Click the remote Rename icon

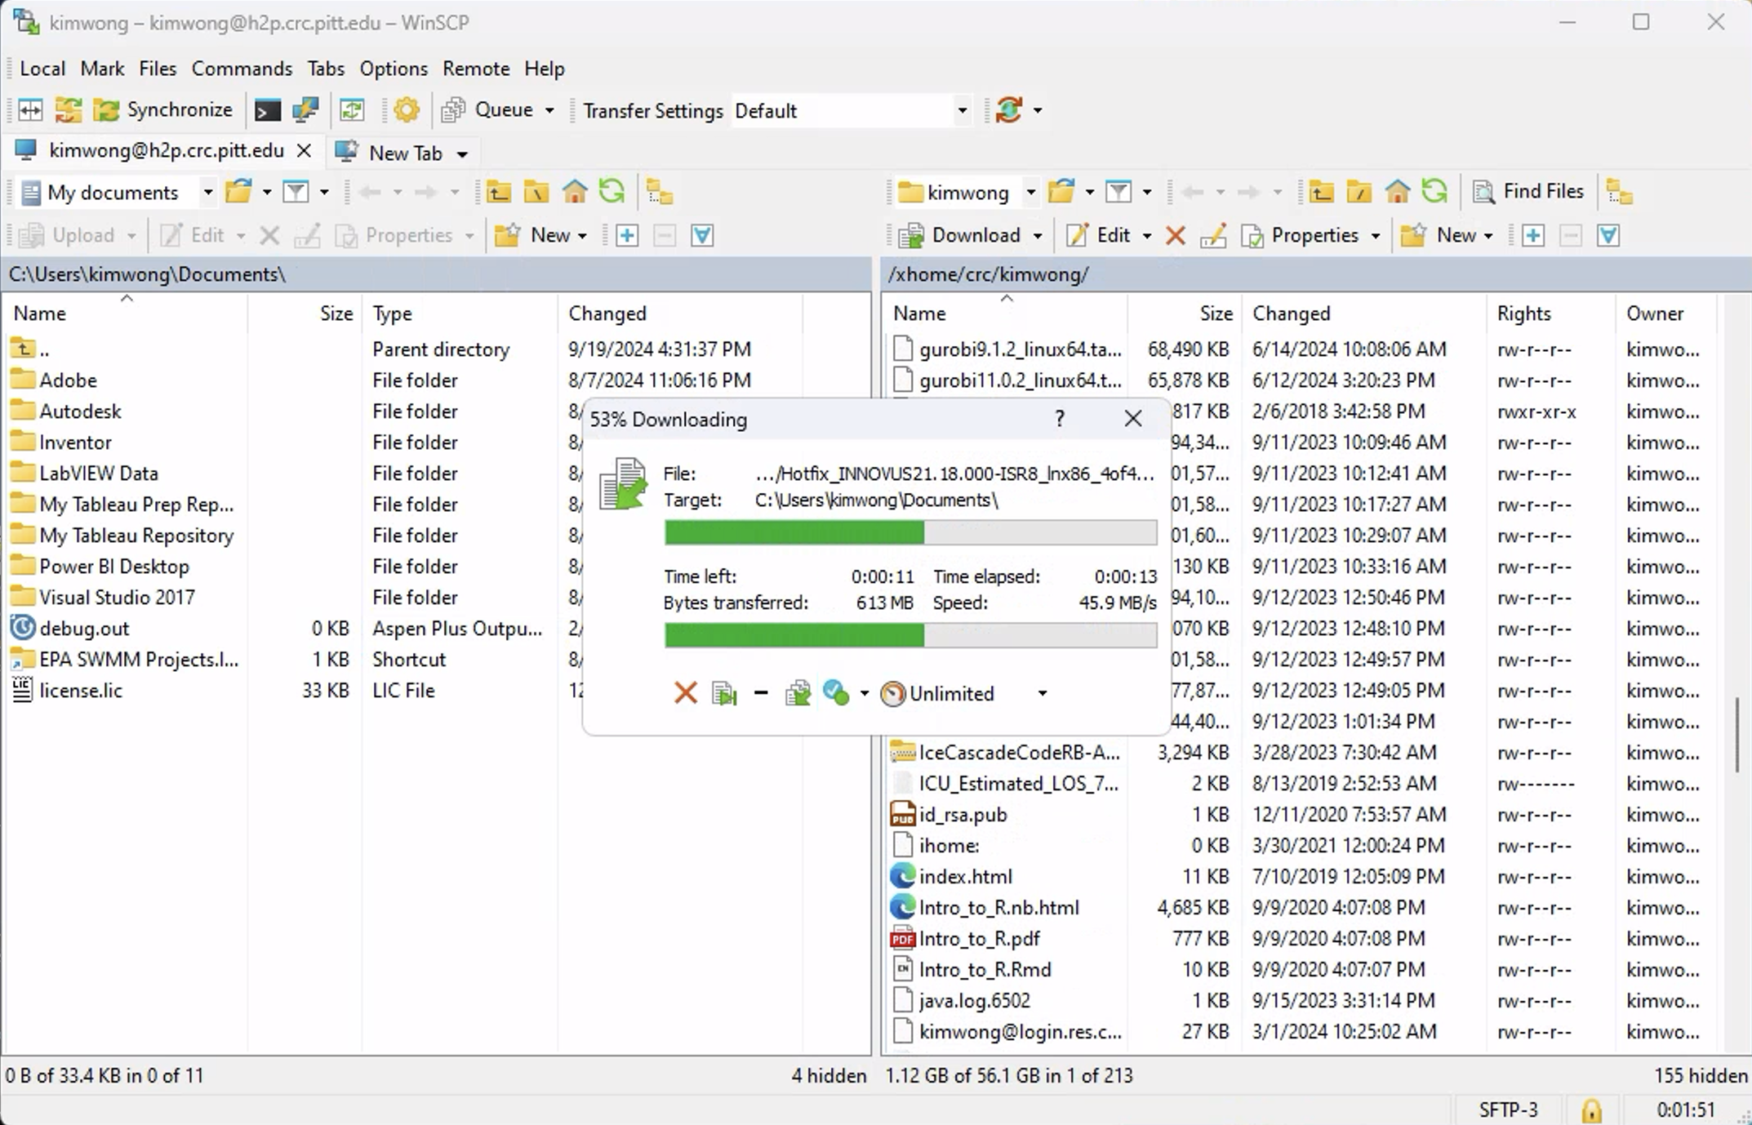coord(1213,236)
